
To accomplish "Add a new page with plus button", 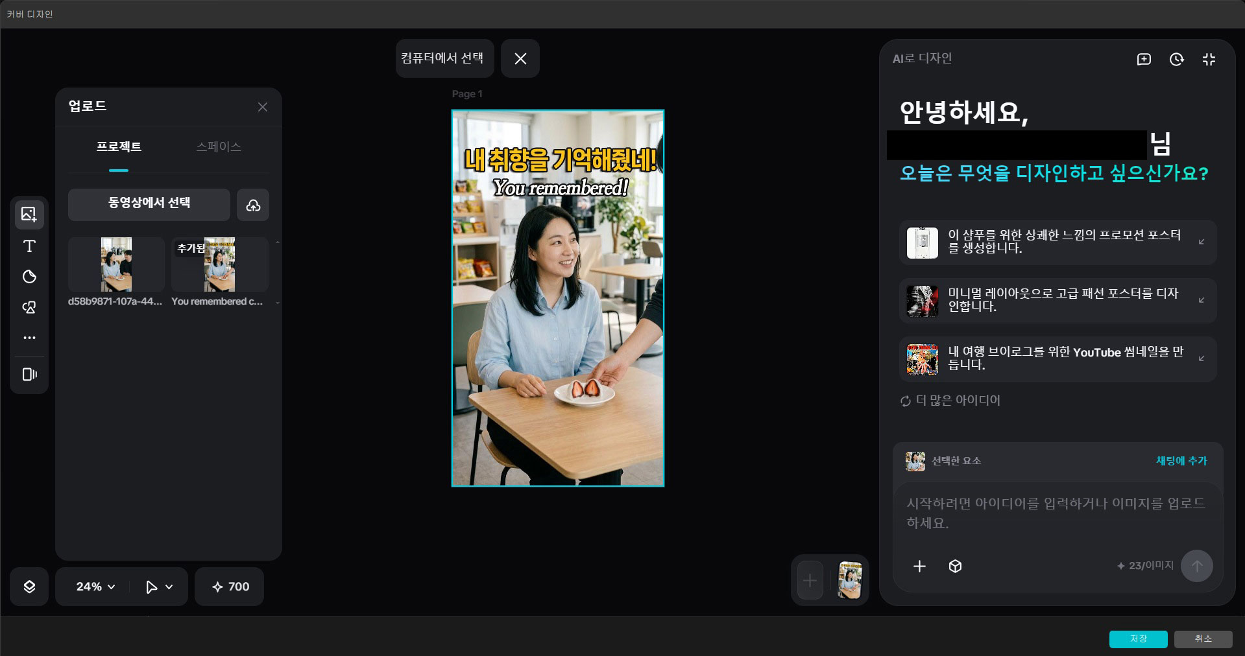I will [x=810, y=580].
